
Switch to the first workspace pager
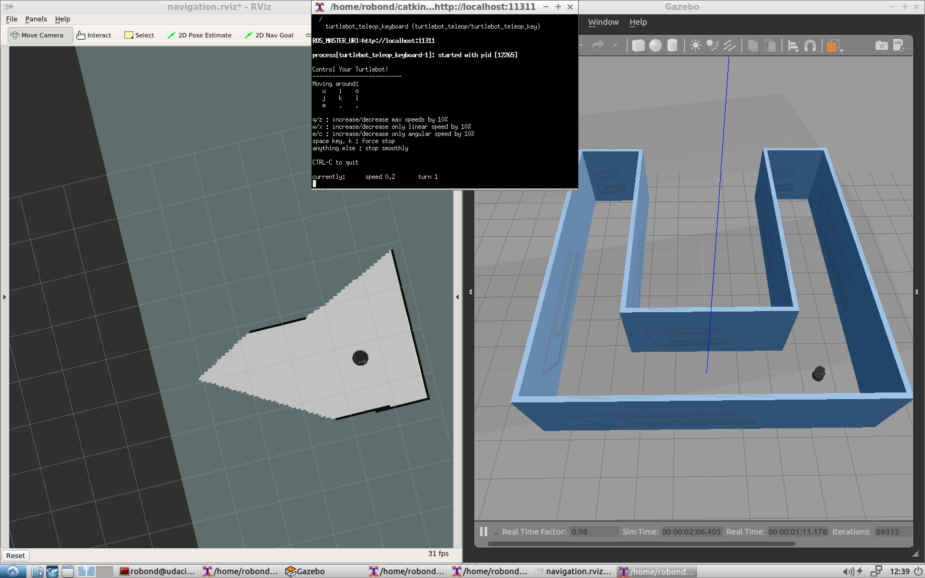click(86, 571)
